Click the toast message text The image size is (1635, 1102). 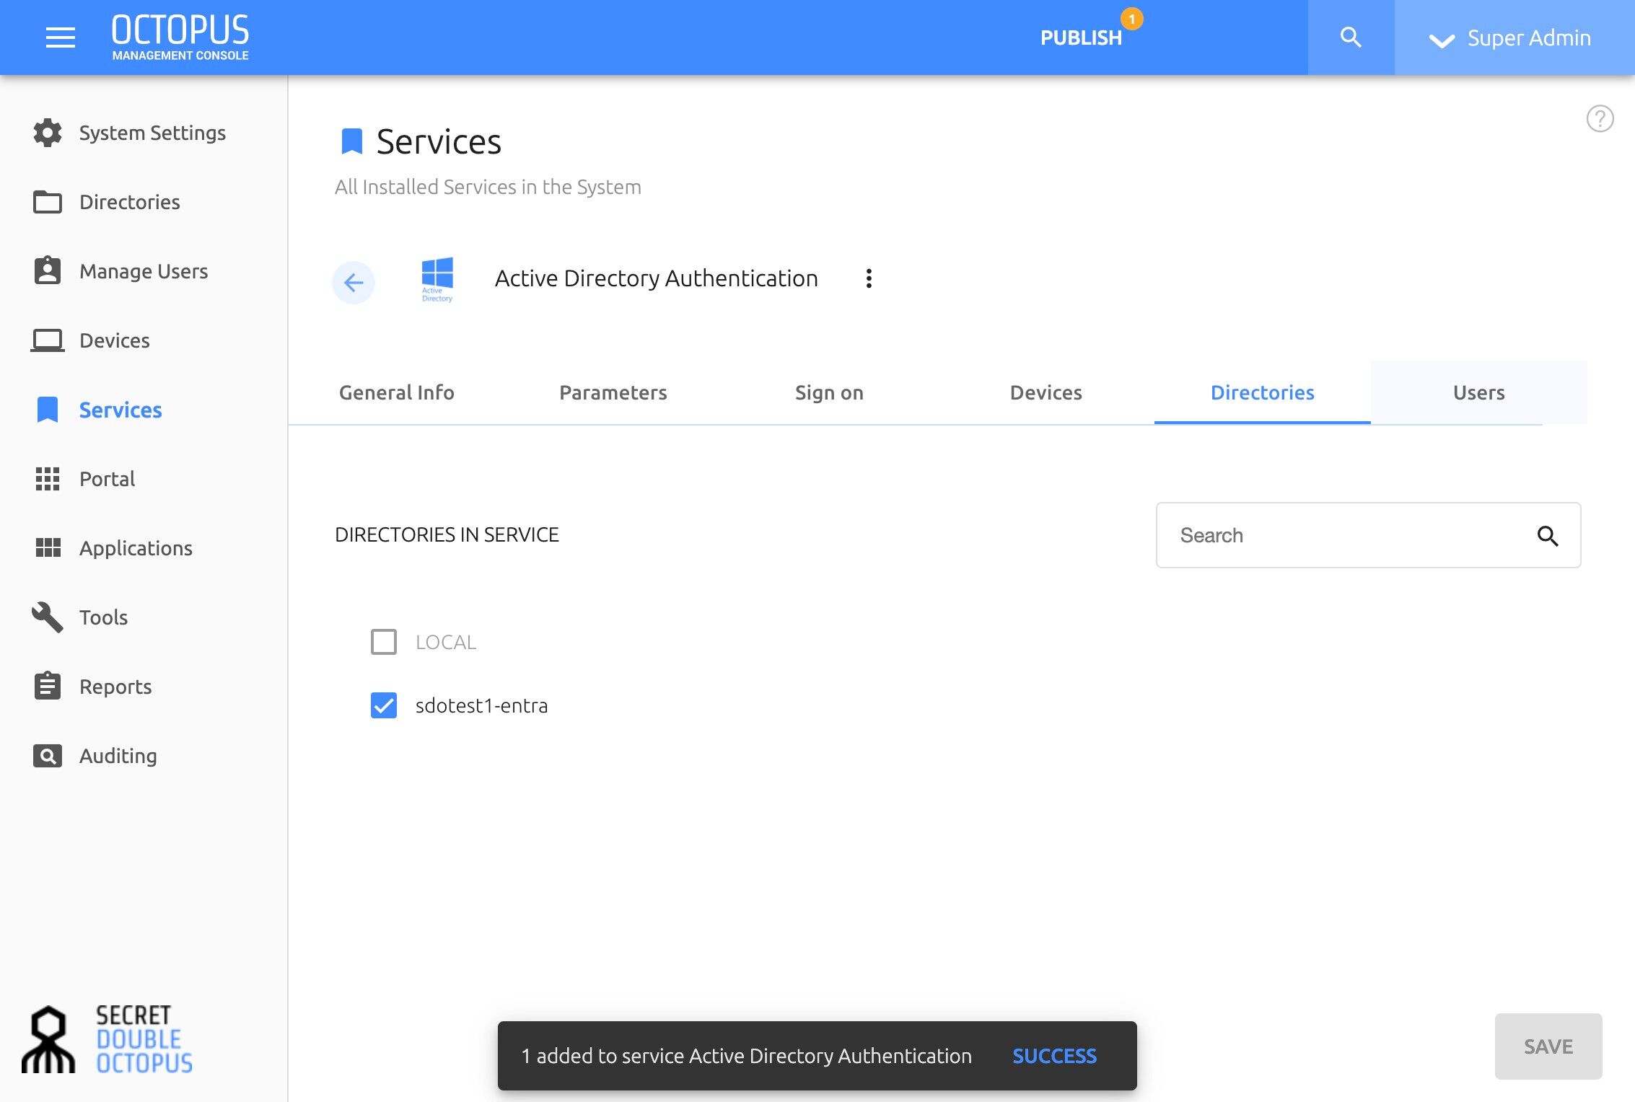[x=746, y=1056]
